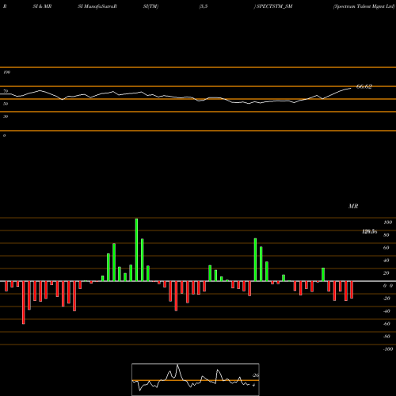Click the 80 label on MR axis

tap(386, 235)
